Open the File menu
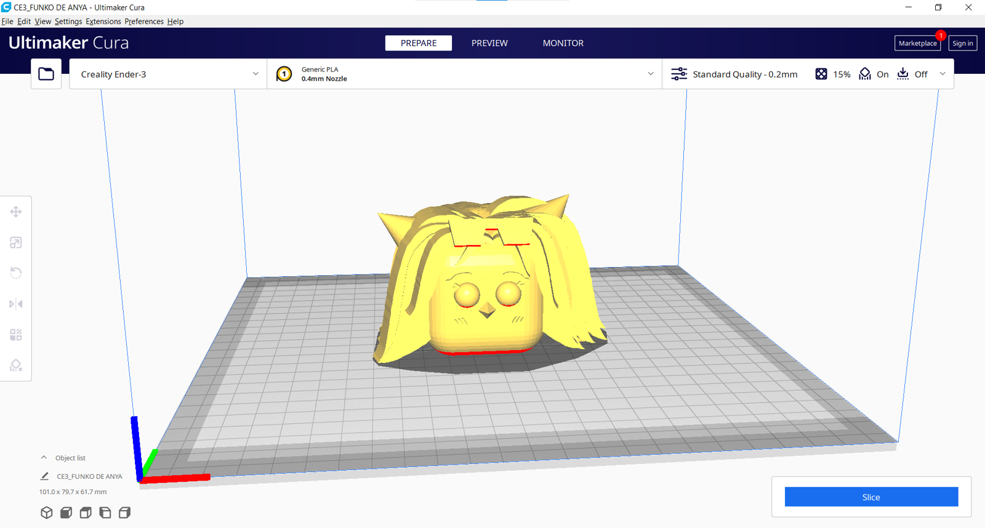This screenshot has width=985, height=528. pos(7,22)
